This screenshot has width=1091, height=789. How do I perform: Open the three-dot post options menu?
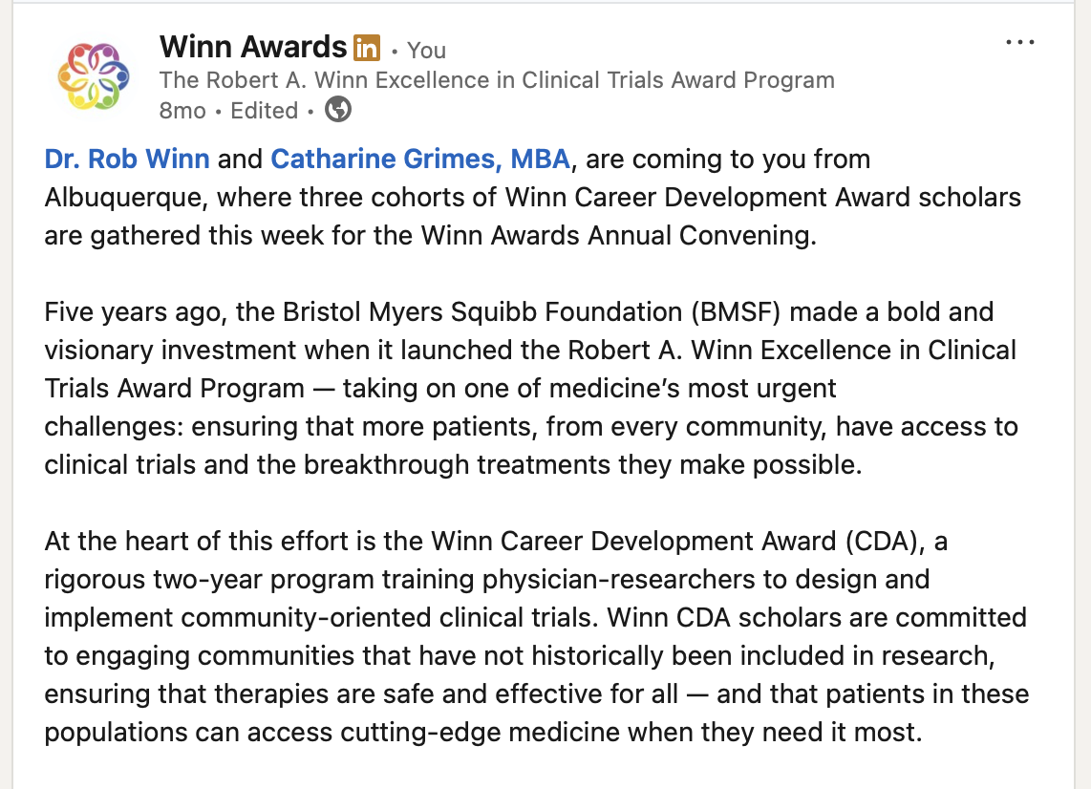click(1020, 42)
